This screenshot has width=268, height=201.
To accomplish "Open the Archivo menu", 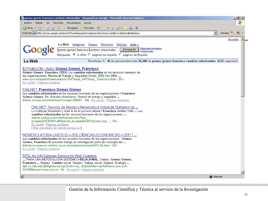I will click(28, 23).
